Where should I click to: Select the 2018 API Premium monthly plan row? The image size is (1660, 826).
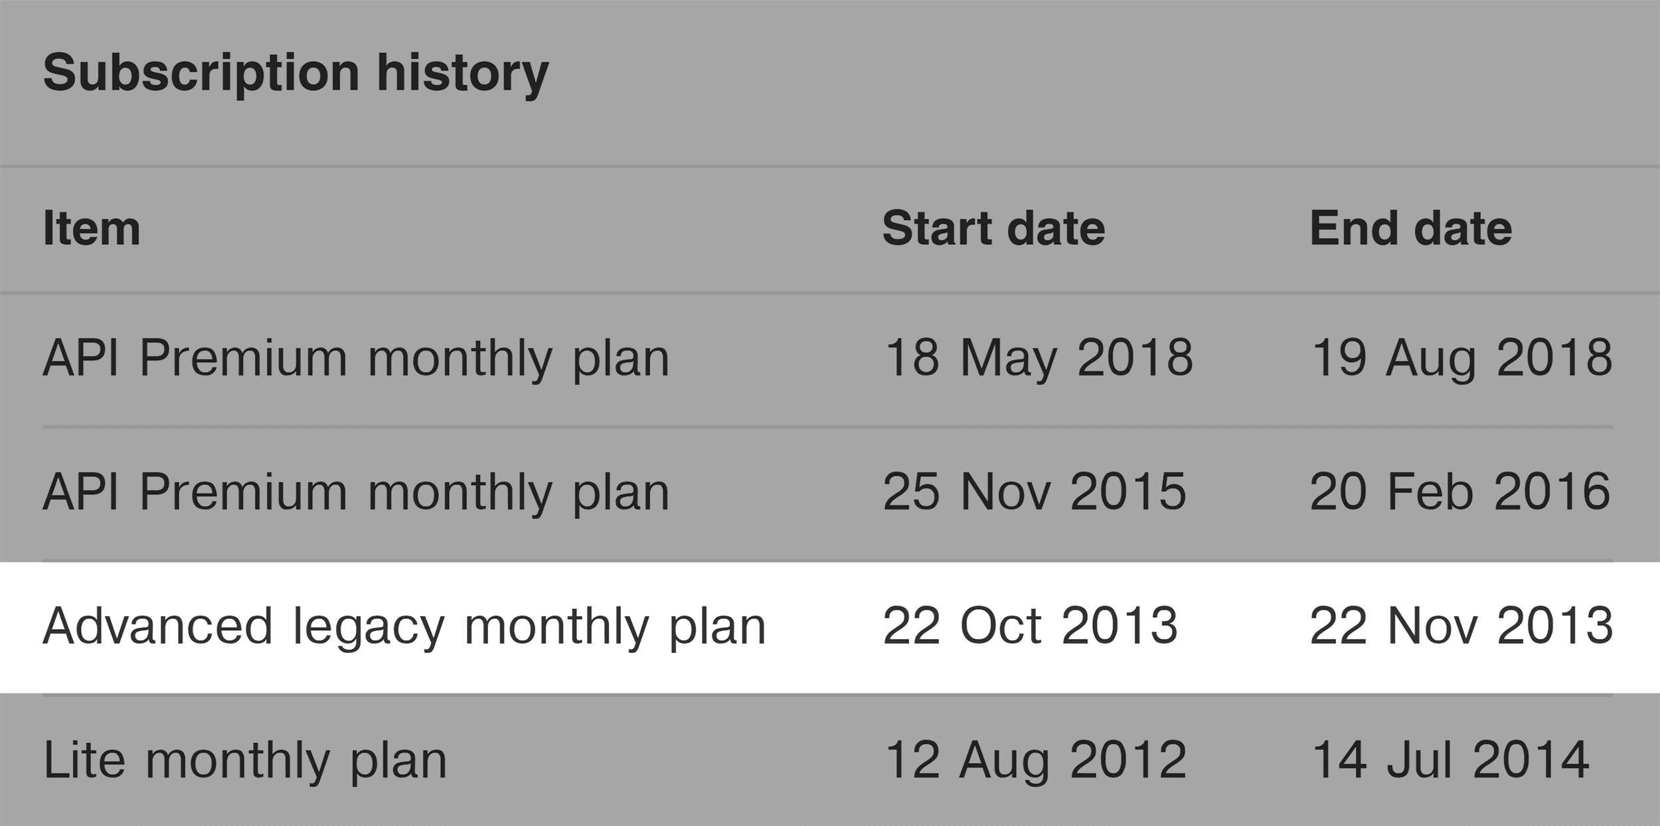click(x=830, y=360)
